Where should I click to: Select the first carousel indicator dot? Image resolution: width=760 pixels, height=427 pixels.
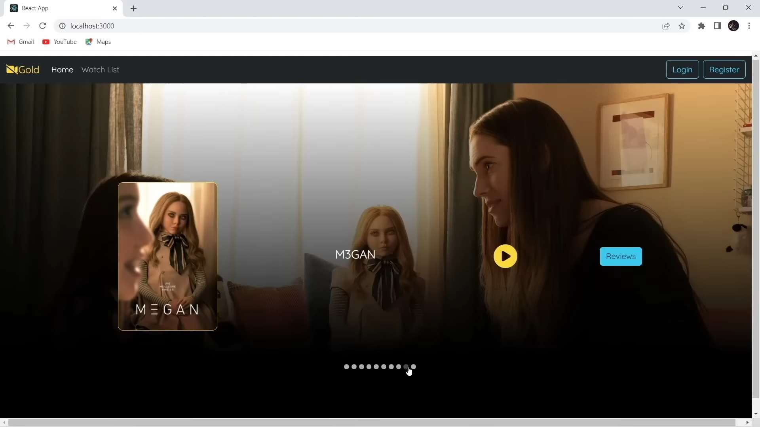coord(346,367)
